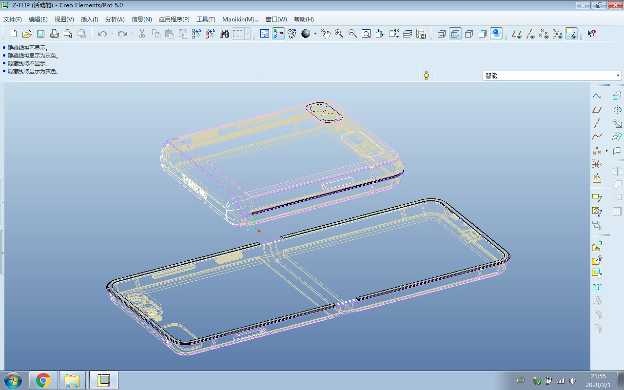Open the Reorient view dialog
This screenshot has height=390, width=624.
380,34
